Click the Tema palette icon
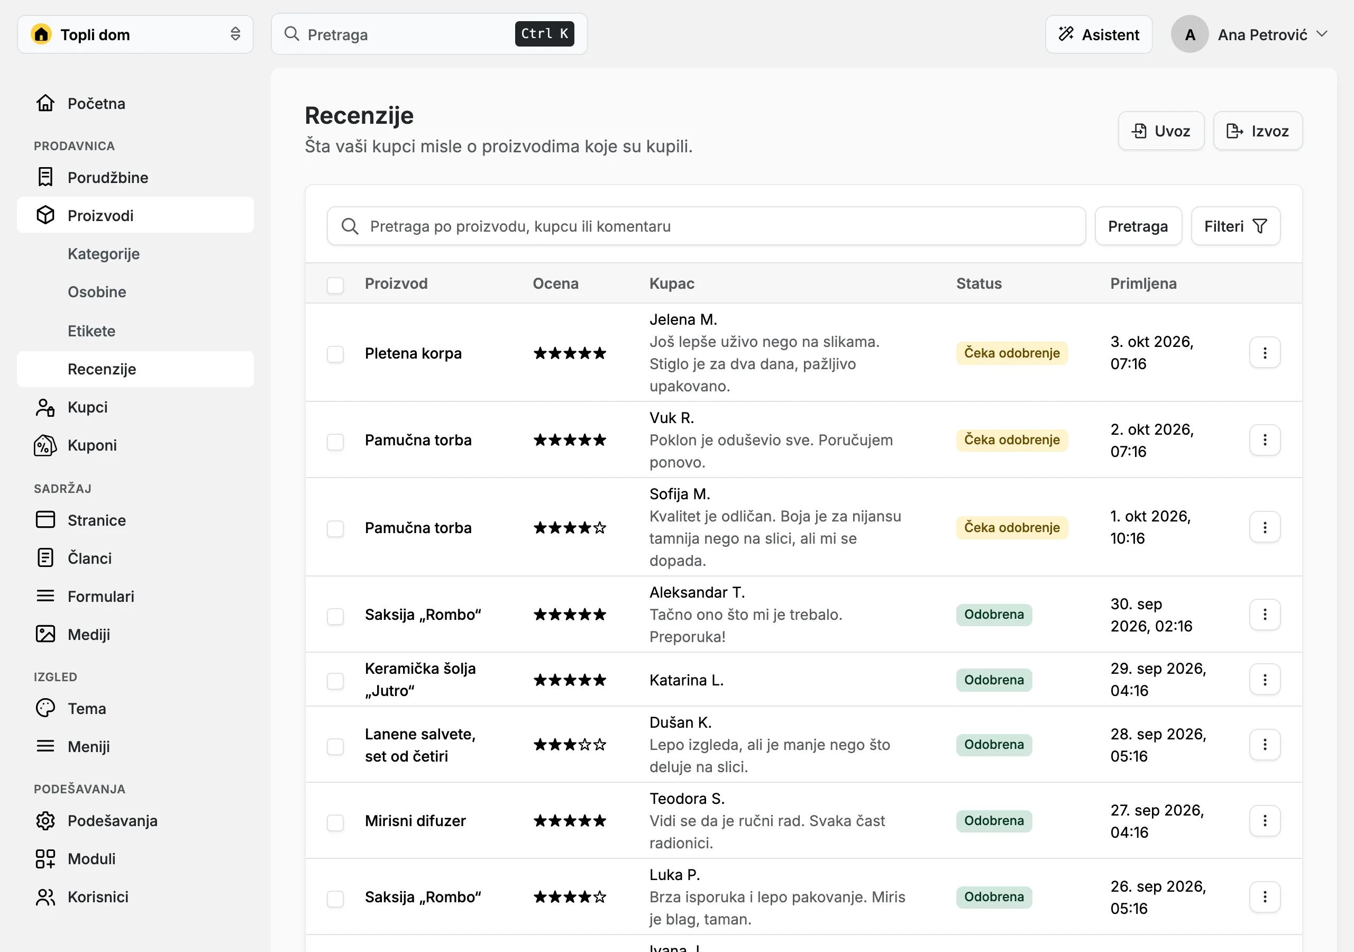The image size is (1354, 952). coord(45,708)
